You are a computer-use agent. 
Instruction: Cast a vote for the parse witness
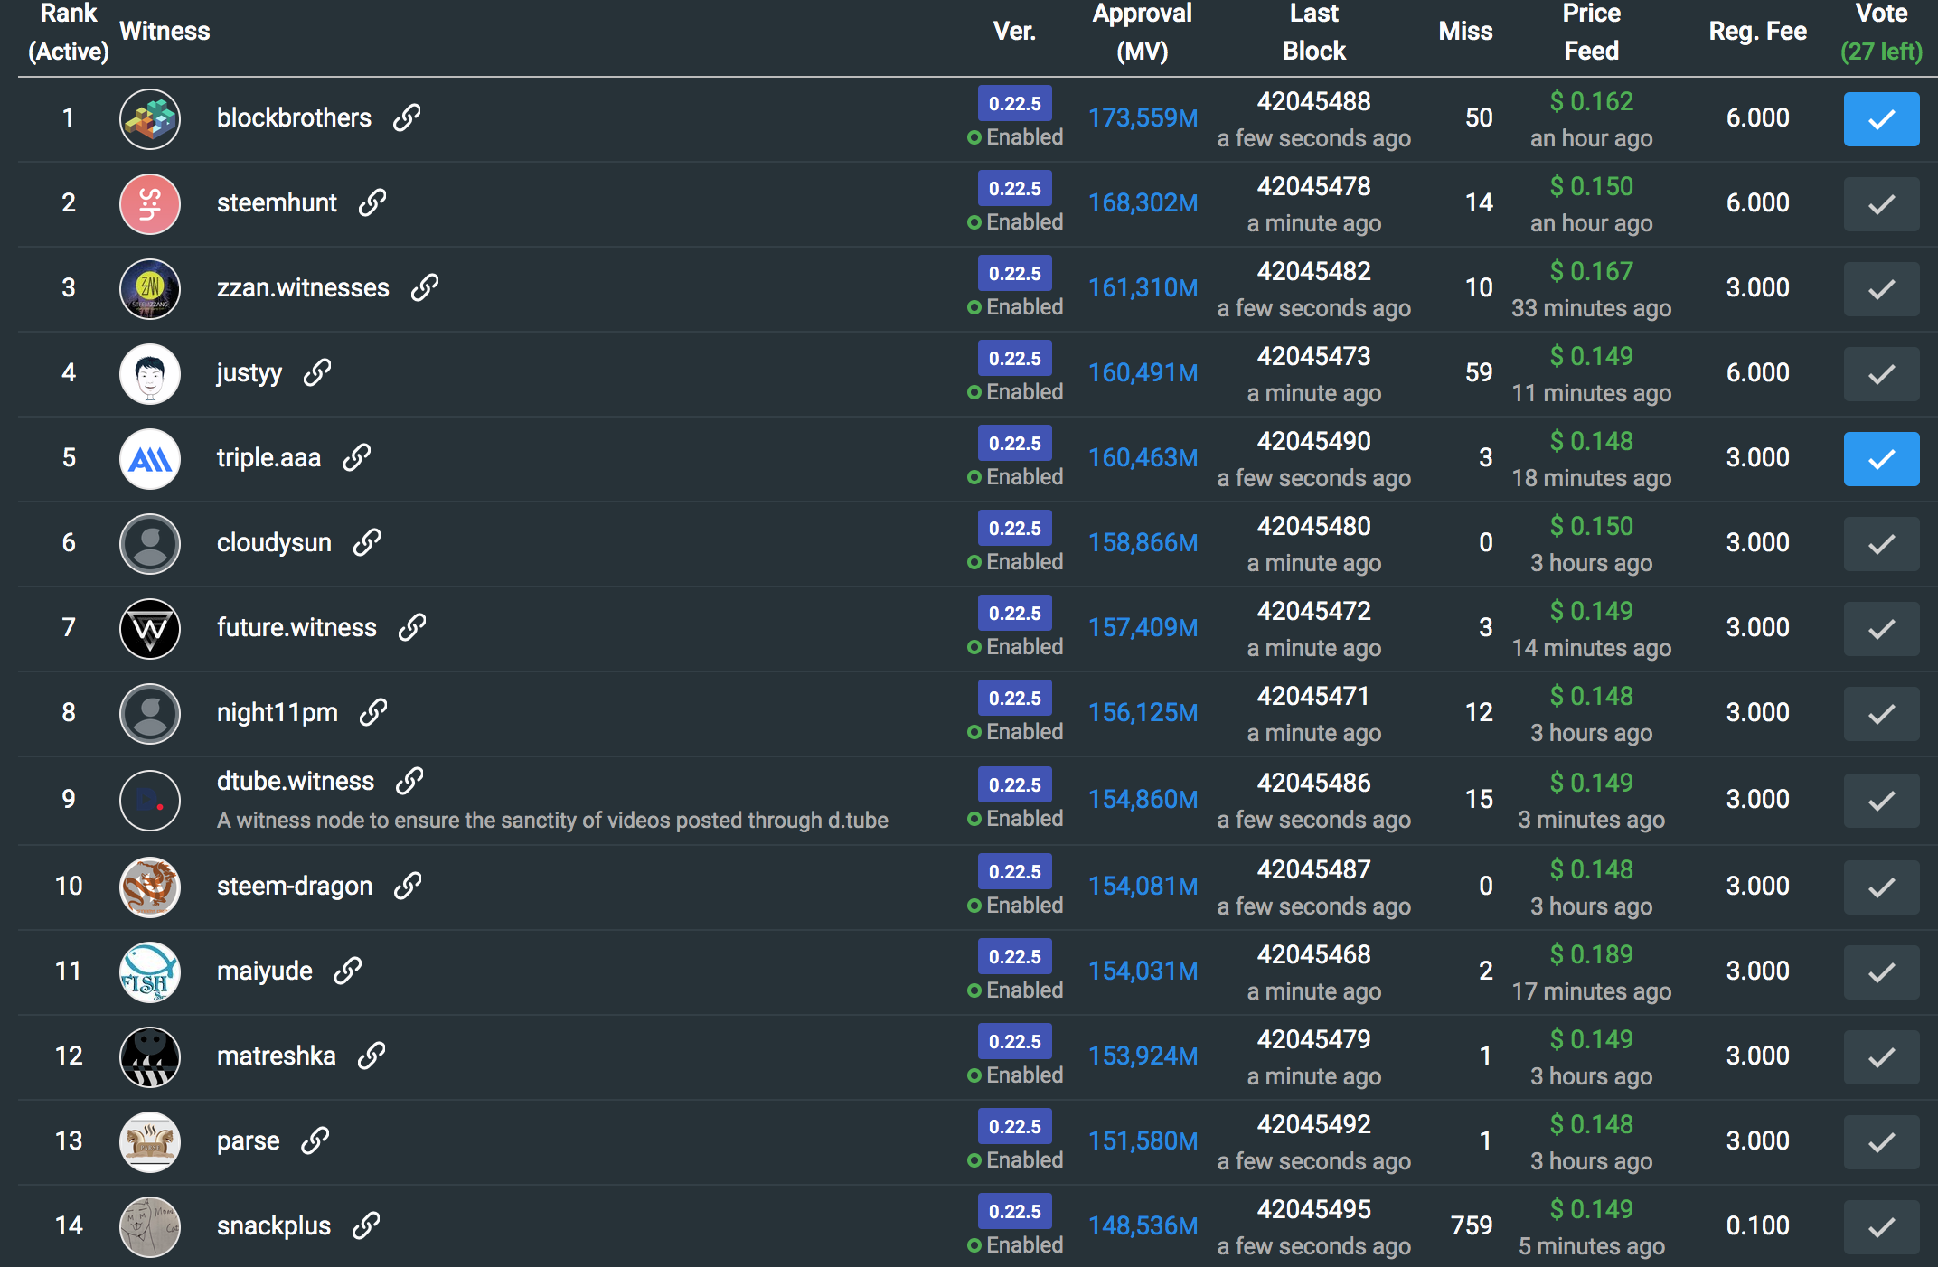[1881, 1142]
